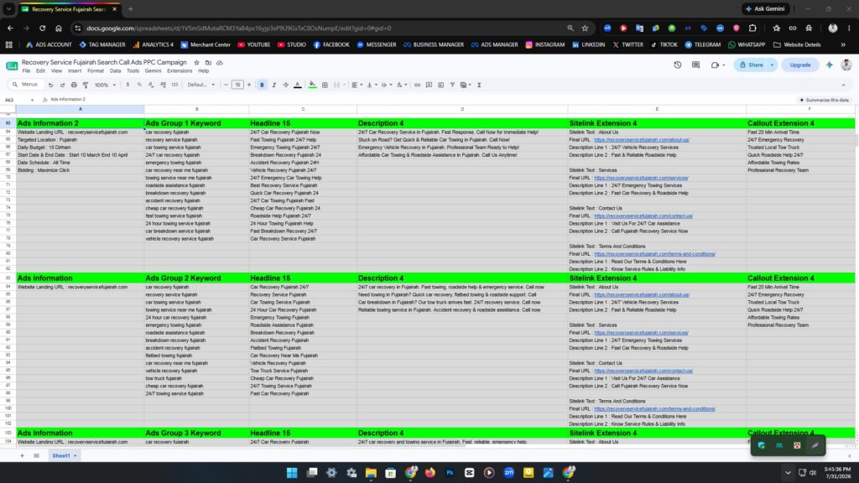Image resolution: width=859 pixels, height=483 pixels.
Task: Print the spreadsheet using printer icon
Action: point(74,85)
